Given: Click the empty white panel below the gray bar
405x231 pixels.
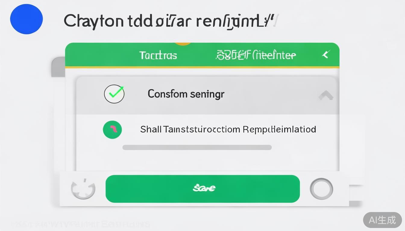Looking at the screenshot, I should [207, 161].
